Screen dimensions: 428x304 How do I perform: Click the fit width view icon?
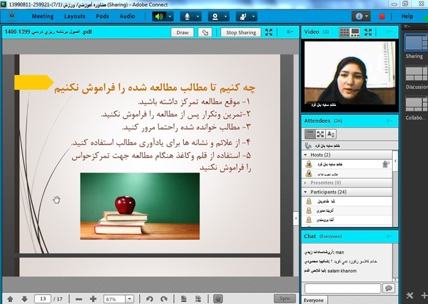point(198,299)
